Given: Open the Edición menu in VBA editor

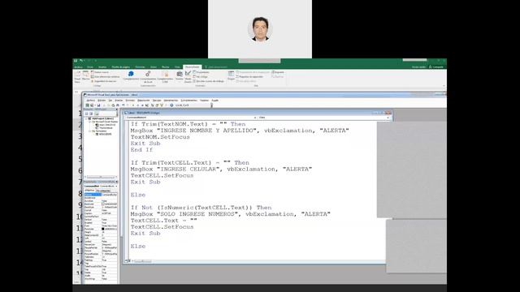Looking at the screenshot, I should point(102,101).
